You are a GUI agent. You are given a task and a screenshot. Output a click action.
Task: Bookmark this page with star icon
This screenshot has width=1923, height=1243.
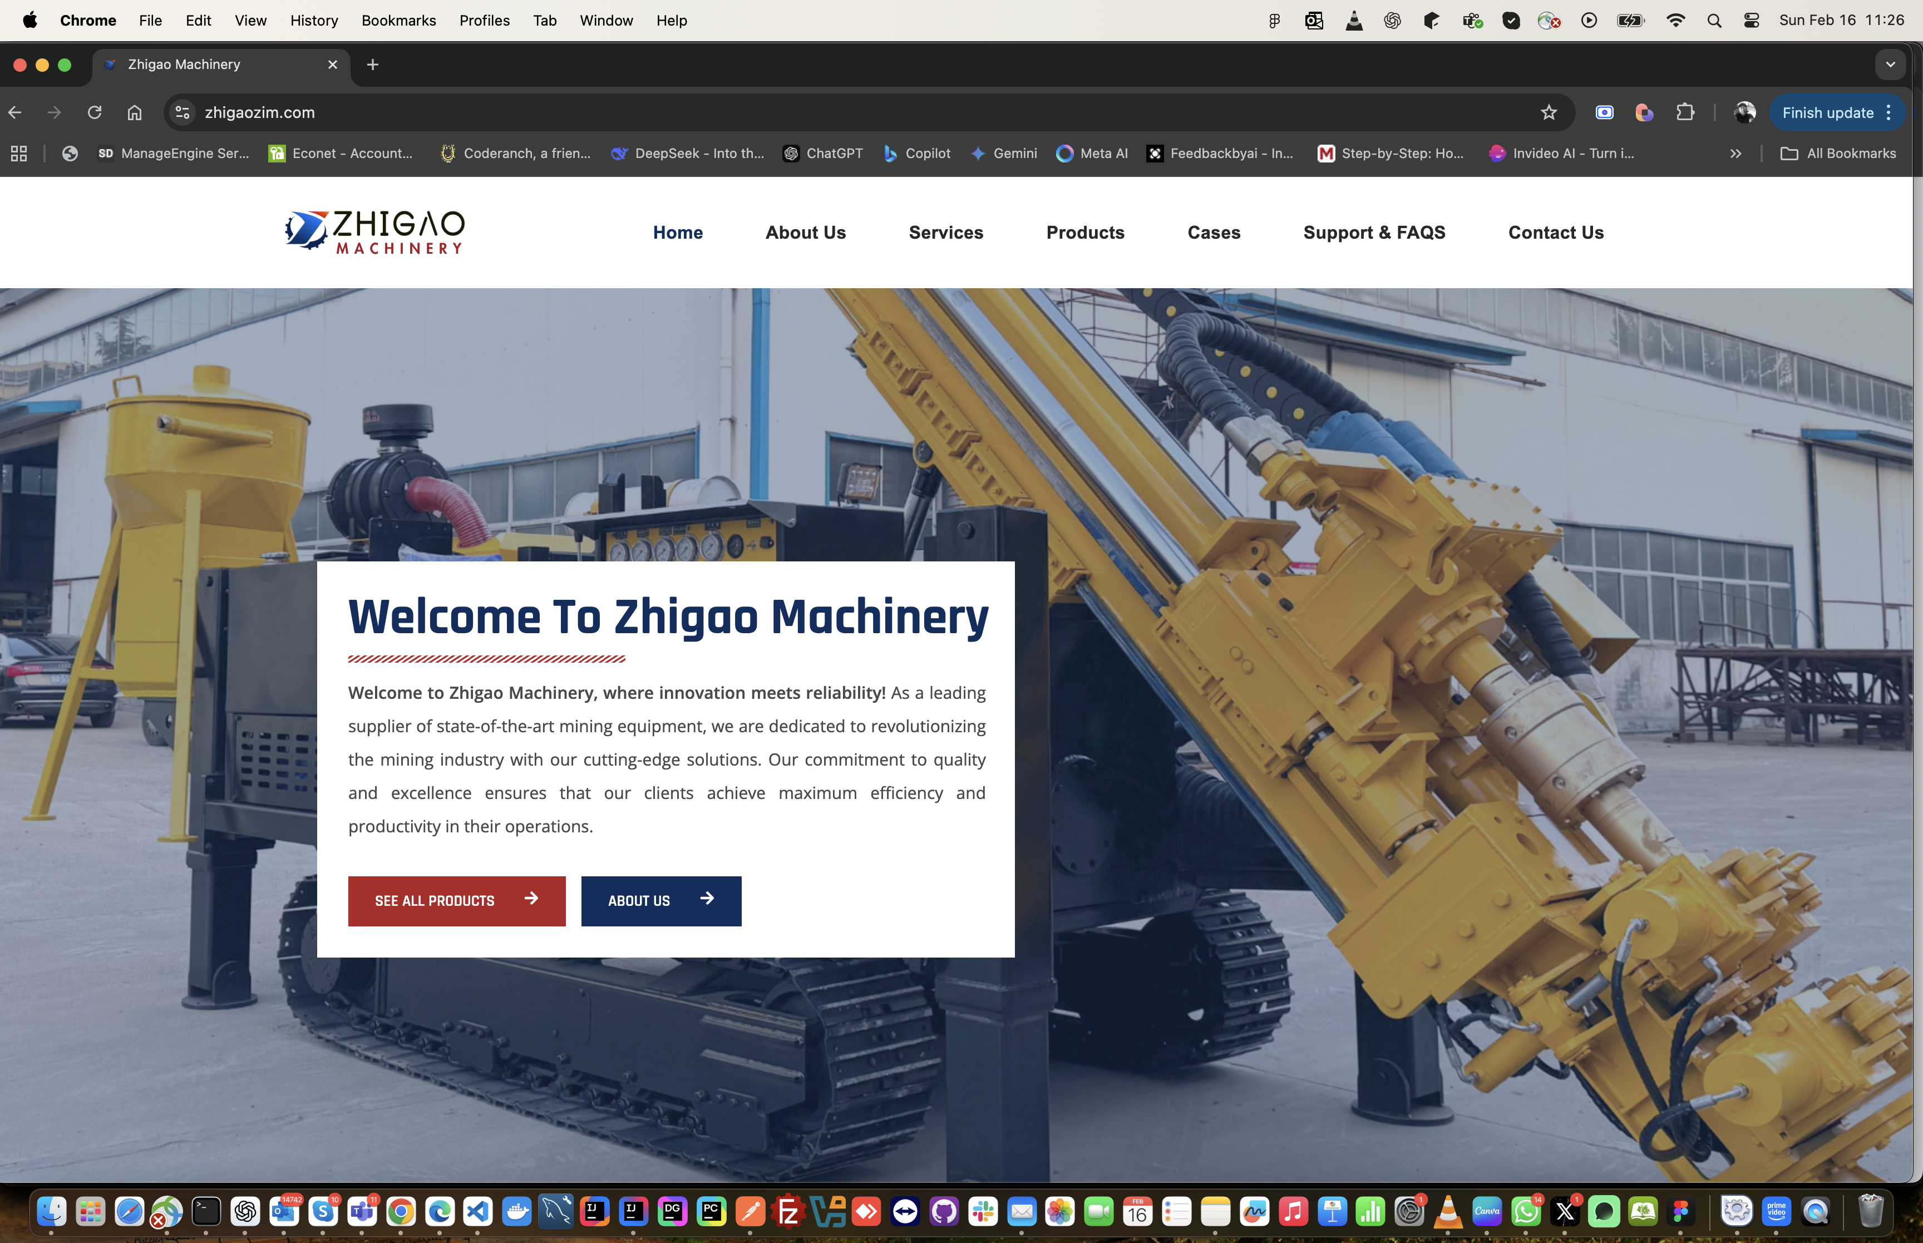coord(1548,113)
